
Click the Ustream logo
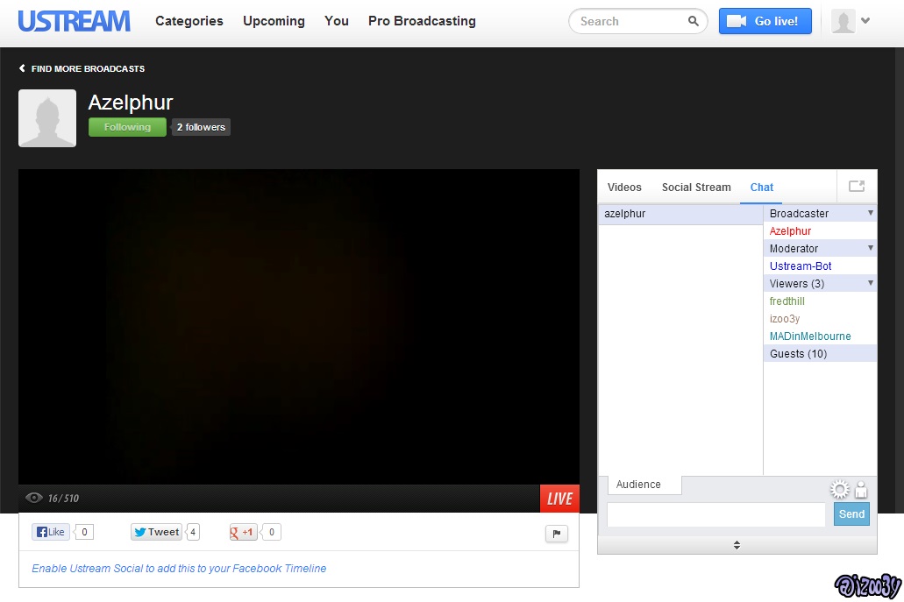click(x=75, y=21)
